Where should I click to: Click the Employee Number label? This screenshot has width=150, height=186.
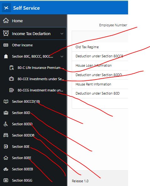click(113, 25)
